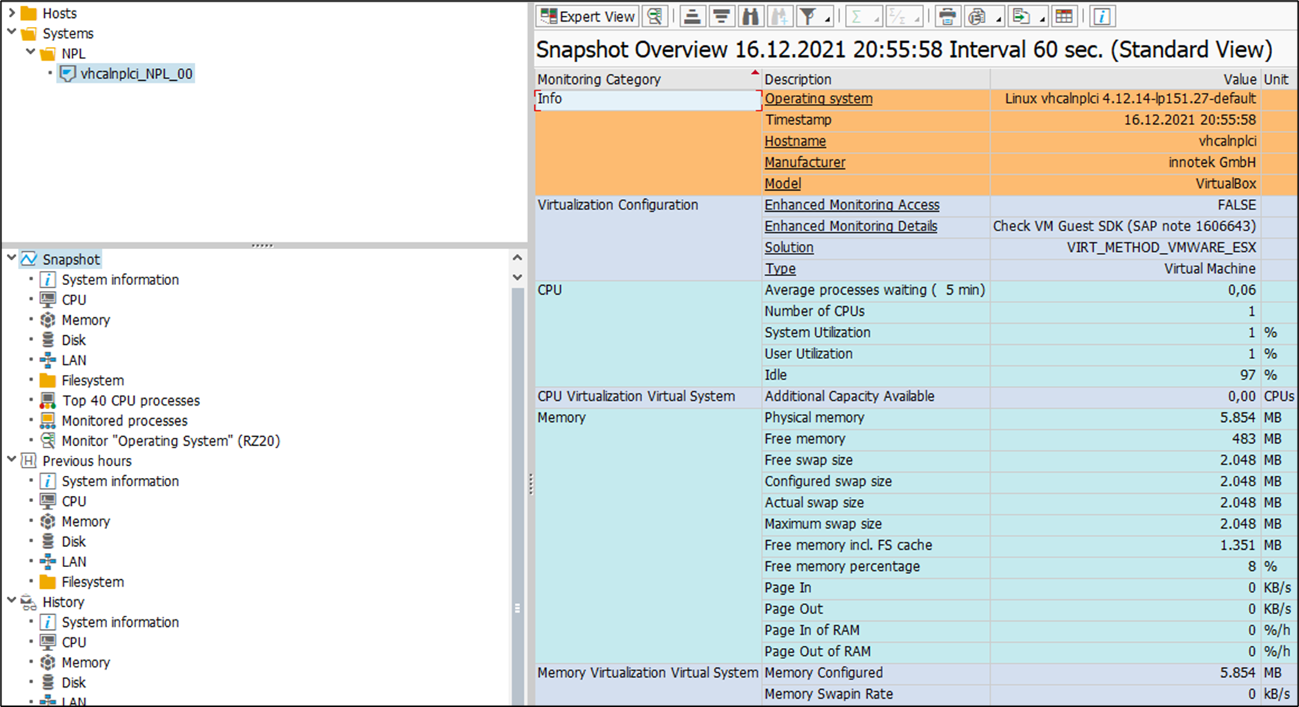Click Disk icon under Previous hours
1299x707 pixels.
point(48,541)
